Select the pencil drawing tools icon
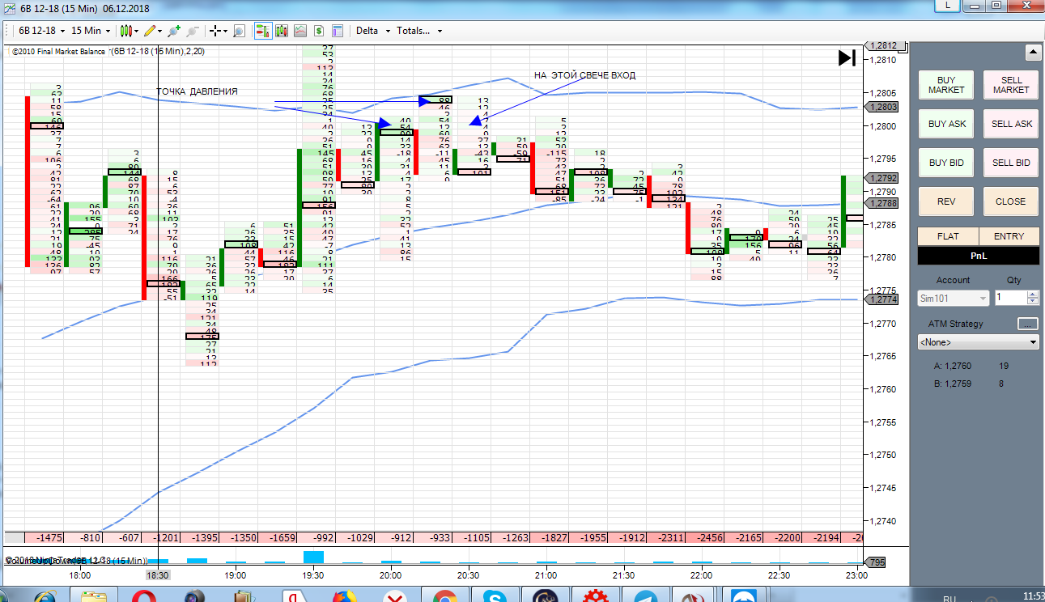The image size is (1045, 602). (149, 31)
